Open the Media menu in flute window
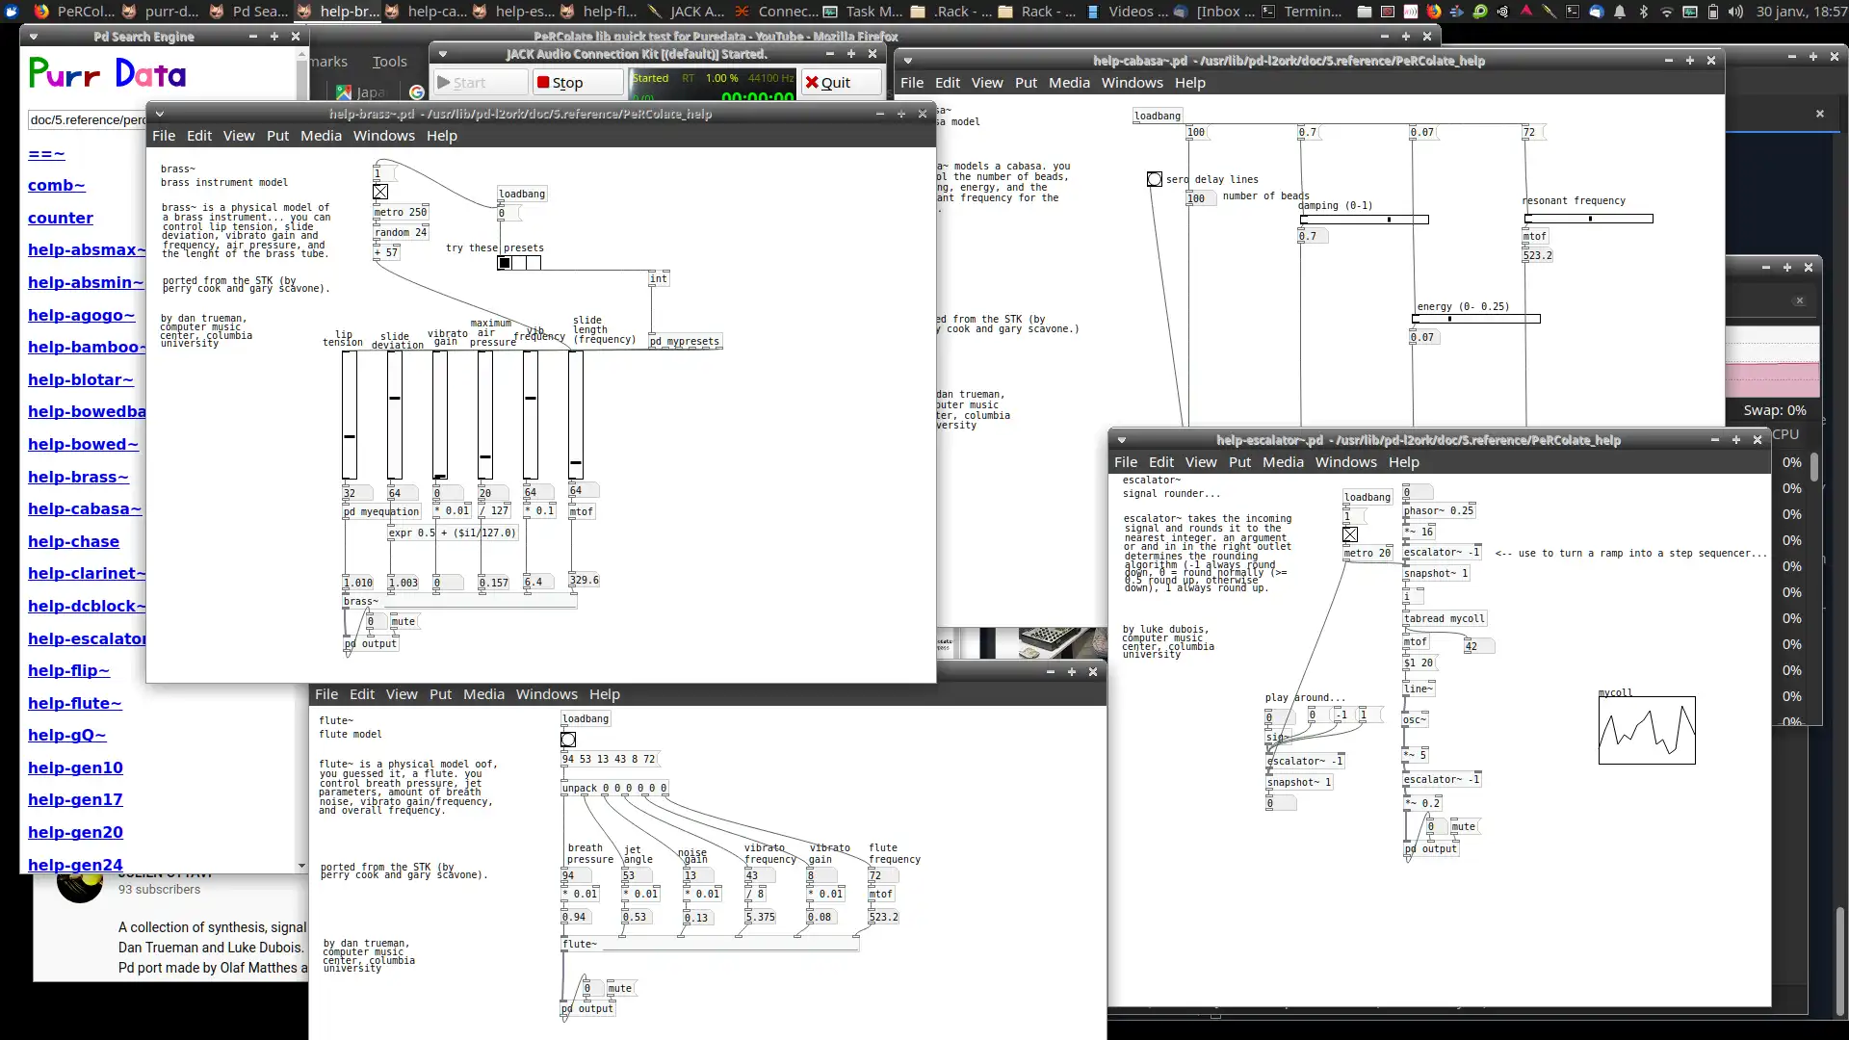The height and width of the screenshot is (1040, 1849). click(483, 694)
